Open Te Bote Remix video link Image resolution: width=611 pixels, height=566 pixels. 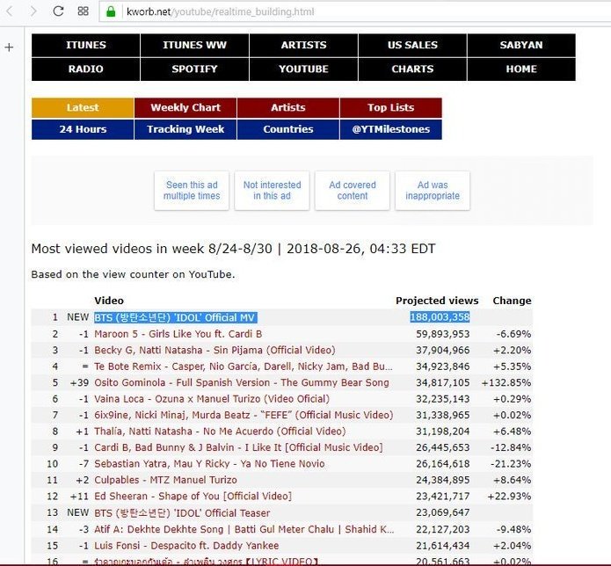point(244,366)
